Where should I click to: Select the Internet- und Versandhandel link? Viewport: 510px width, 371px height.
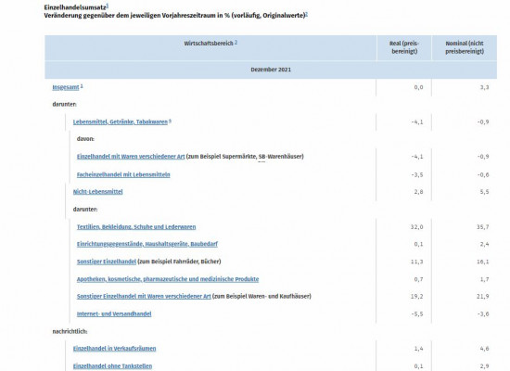click(x=114, y=313)
